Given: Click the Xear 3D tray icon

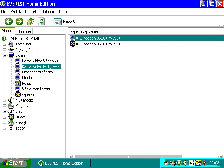Looking at the screenshot, I should 198,162.
